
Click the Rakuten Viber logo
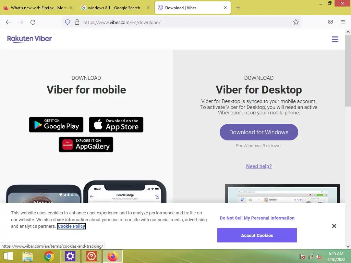29,39
